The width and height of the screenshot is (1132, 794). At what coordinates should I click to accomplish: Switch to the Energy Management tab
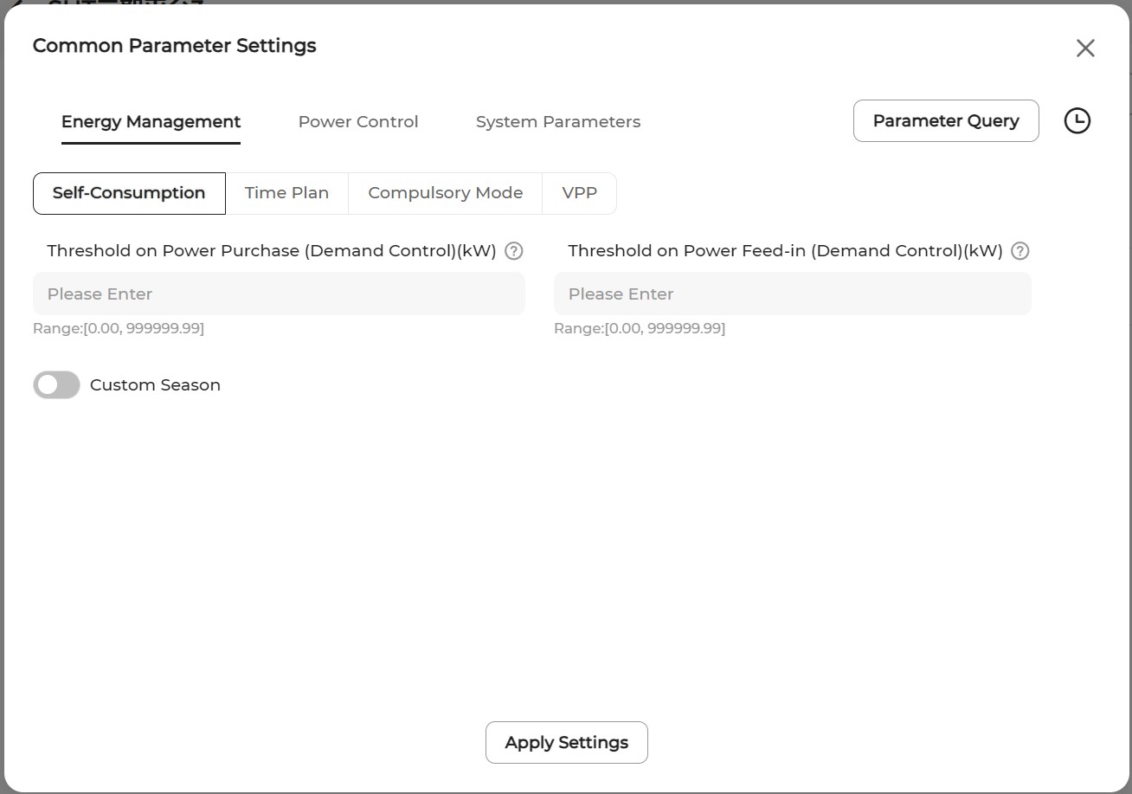coord(151,122)
